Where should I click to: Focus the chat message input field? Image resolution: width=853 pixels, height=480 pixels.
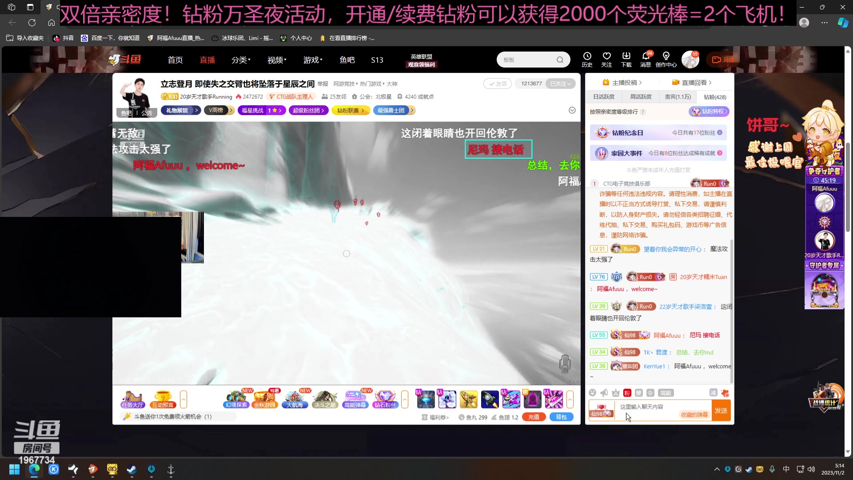(x=663, y=411)
